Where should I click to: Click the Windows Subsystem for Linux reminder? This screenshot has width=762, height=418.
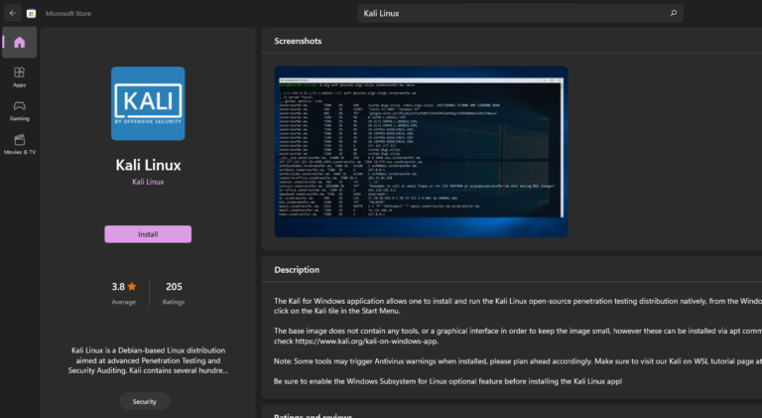pos(447,381)
